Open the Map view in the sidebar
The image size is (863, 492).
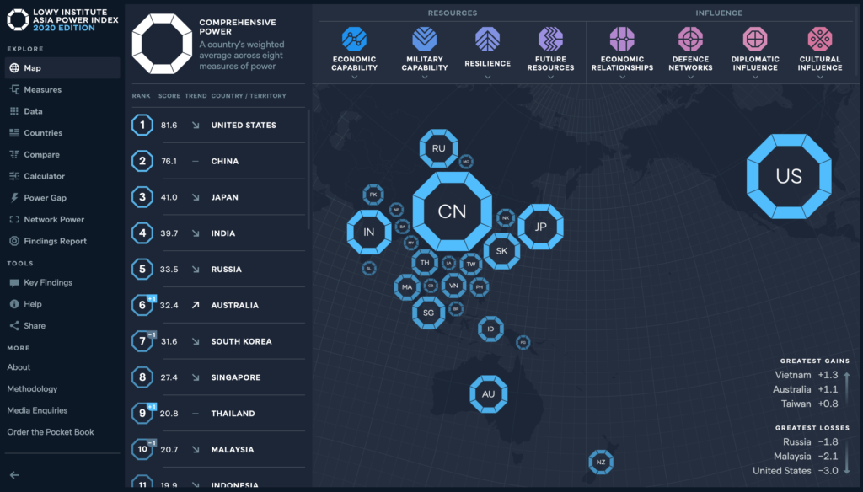(x=62, y=68)
